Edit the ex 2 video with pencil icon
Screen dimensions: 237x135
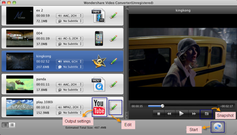114,16
